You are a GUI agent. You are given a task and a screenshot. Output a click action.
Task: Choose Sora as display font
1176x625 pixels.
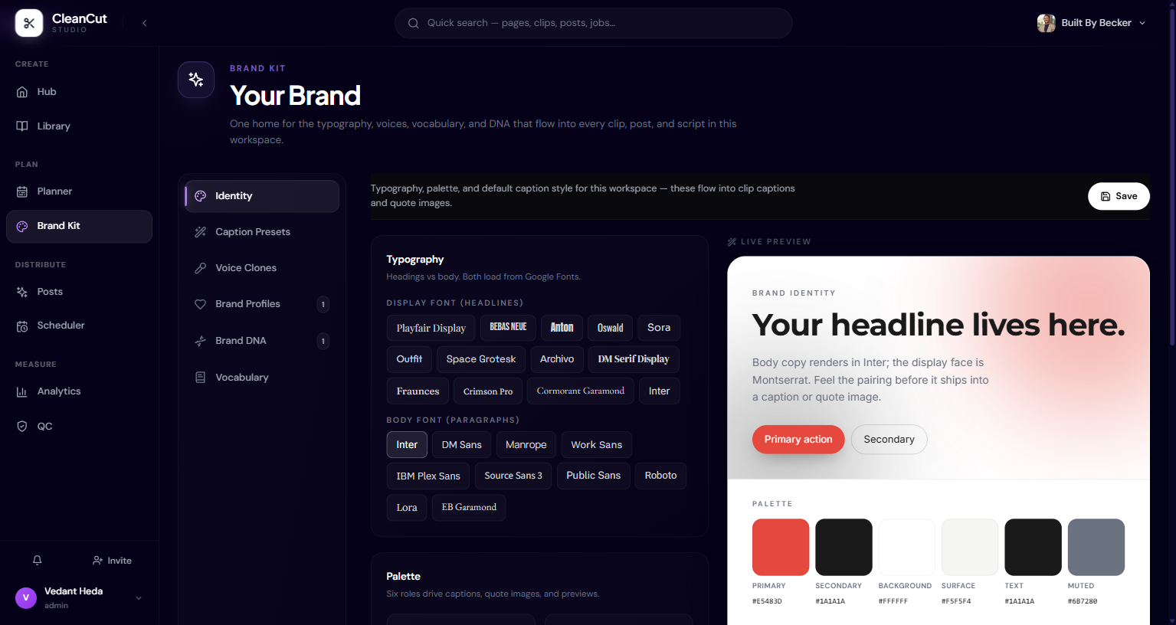pyautogui.click(x=659, y=328)
